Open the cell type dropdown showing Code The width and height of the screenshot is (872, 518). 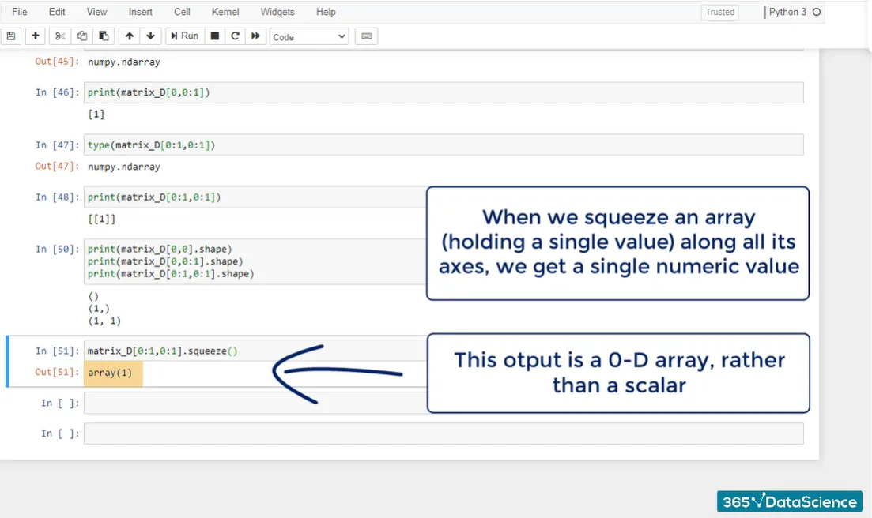308,36
